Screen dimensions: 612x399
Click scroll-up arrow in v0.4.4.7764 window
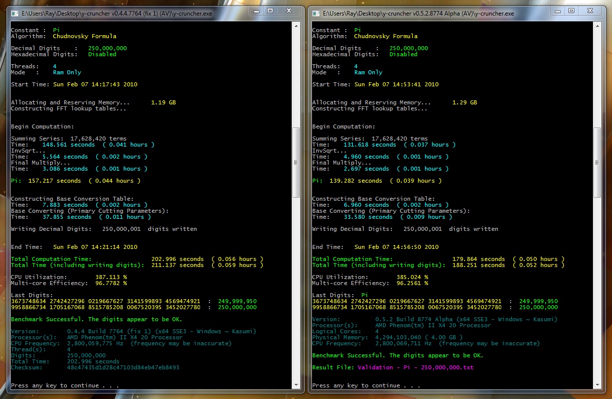[296, 26]
